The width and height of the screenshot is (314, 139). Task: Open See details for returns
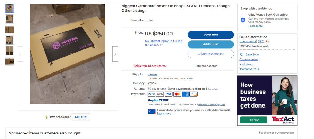click(213, 89)
